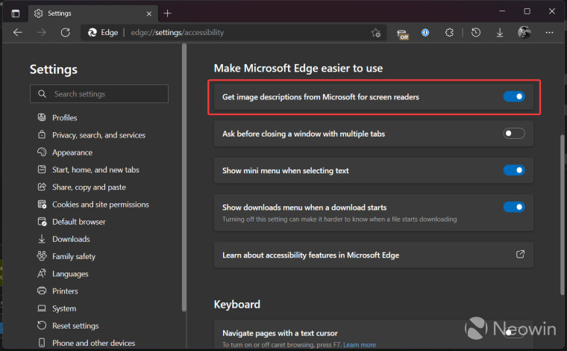
Task: Open Privacy, search, and services section
Action: click(x=98, y=135)
